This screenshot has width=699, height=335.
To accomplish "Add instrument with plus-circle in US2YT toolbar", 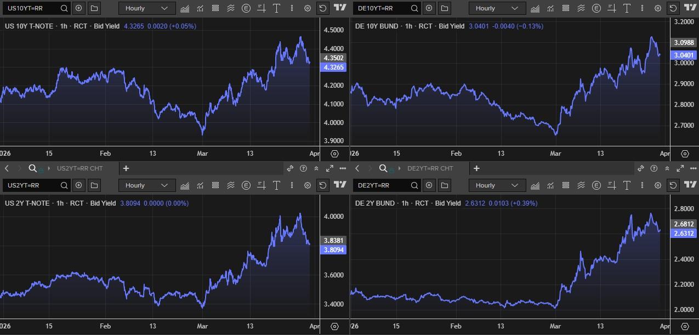I will (79, 185).
